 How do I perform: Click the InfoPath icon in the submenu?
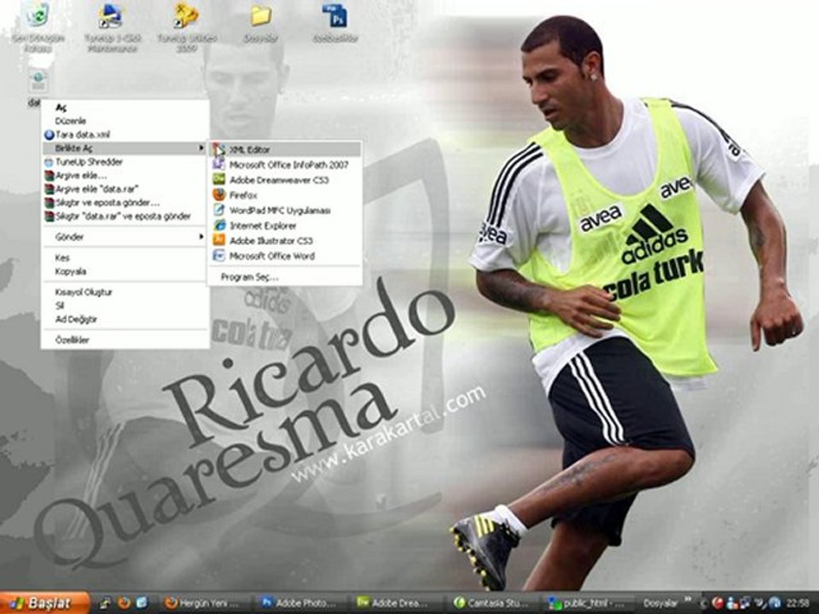[x=219, y=165]
